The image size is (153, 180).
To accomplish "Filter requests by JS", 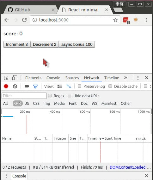I will point(27,104).
